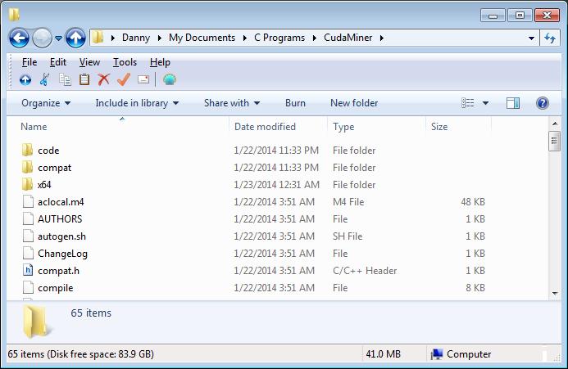Click Danny in the breadcrumb path
568x369 pixels.
pyautogui.click(x=136, y=38)
